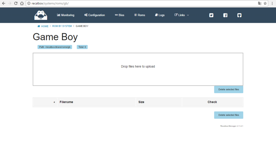Open the Twitter icon link
This screenshot has height=158, width=276.
[x=211, y=15]
